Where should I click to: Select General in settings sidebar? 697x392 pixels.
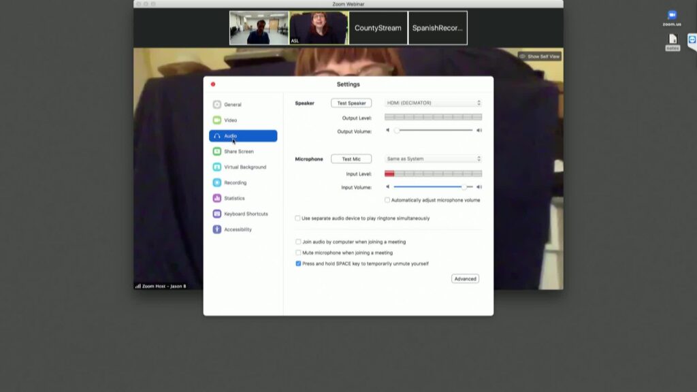(x=243, y=104)
